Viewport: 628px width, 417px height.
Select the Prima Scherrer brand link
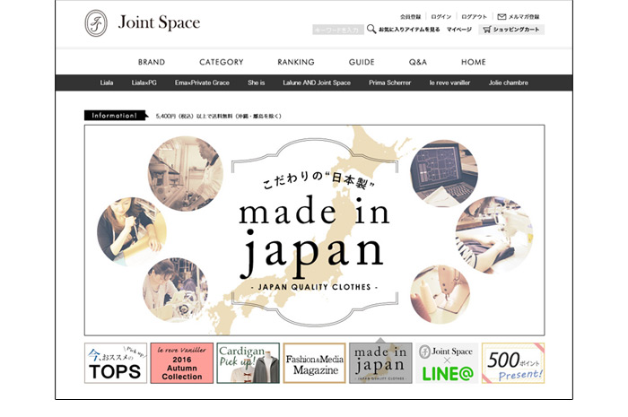click(389, 83)
